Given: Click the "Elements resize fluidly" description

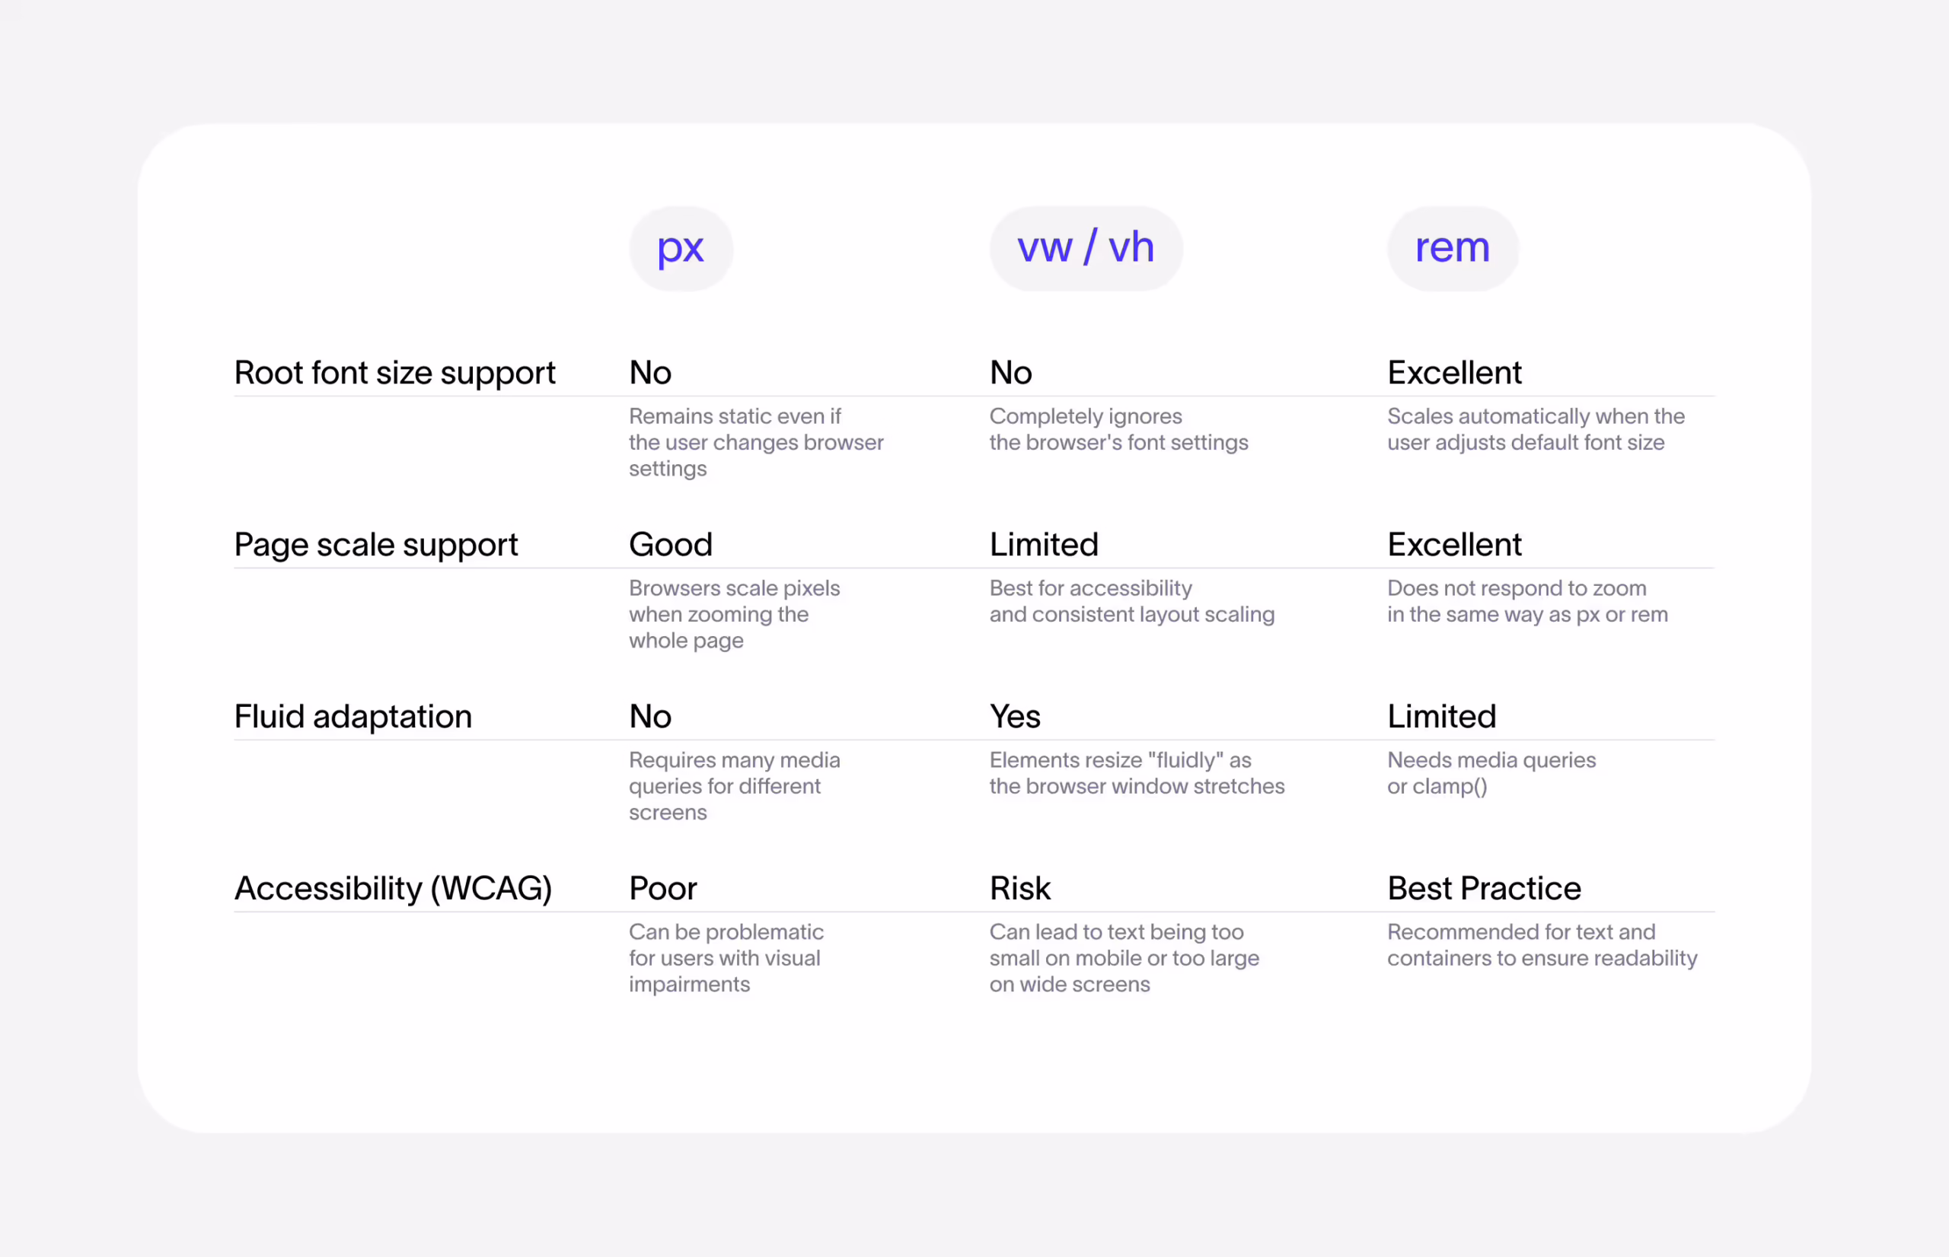Looking at the screenshot, I should 1136,773.
